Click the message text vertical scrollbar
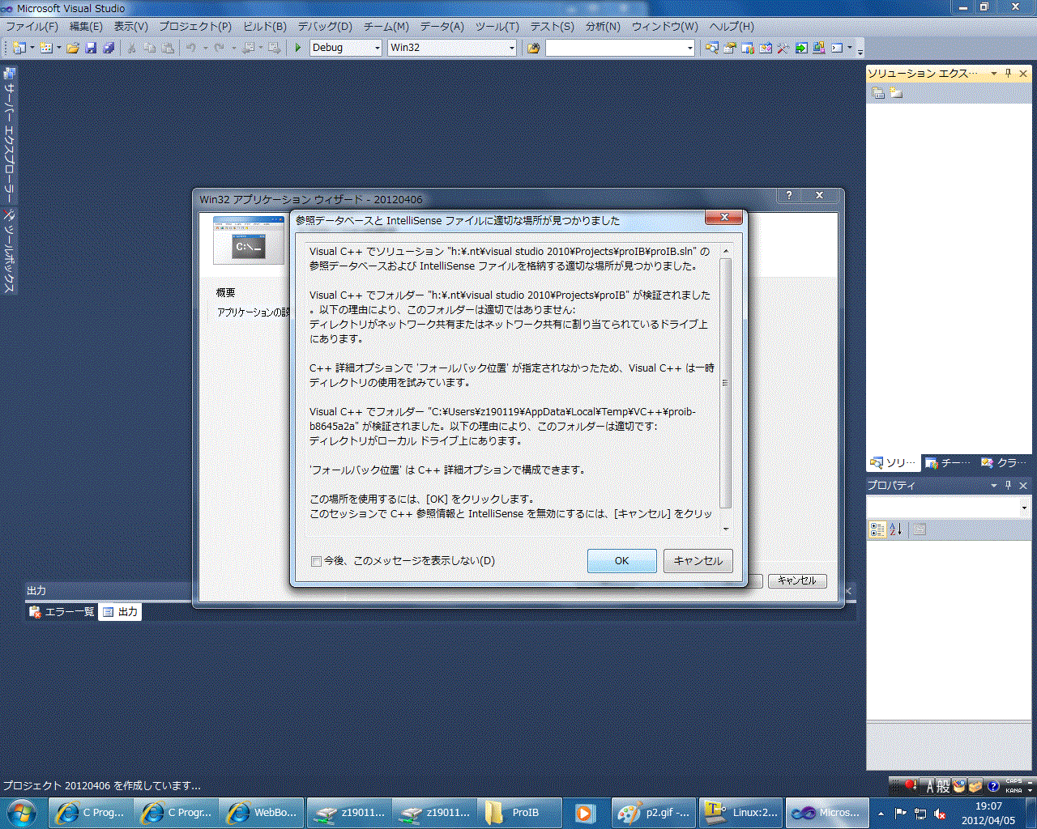 pos(726,382)
